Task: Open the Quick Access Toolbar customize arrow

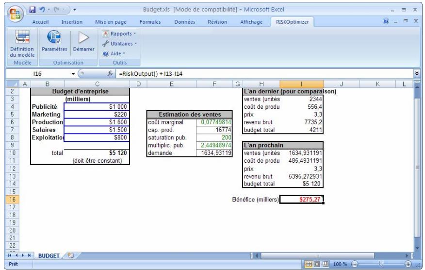Action: coord(74,10)
